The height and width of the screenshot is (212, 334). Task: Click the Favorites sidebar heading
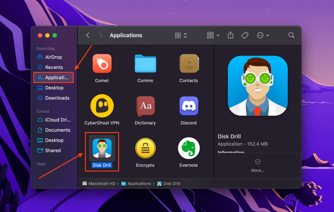[45, 48]
